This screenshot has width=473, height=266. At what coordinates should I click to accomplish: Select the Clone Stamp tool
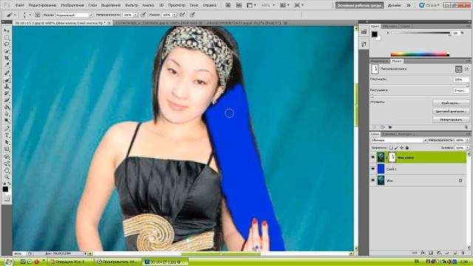tap(7, 86)
